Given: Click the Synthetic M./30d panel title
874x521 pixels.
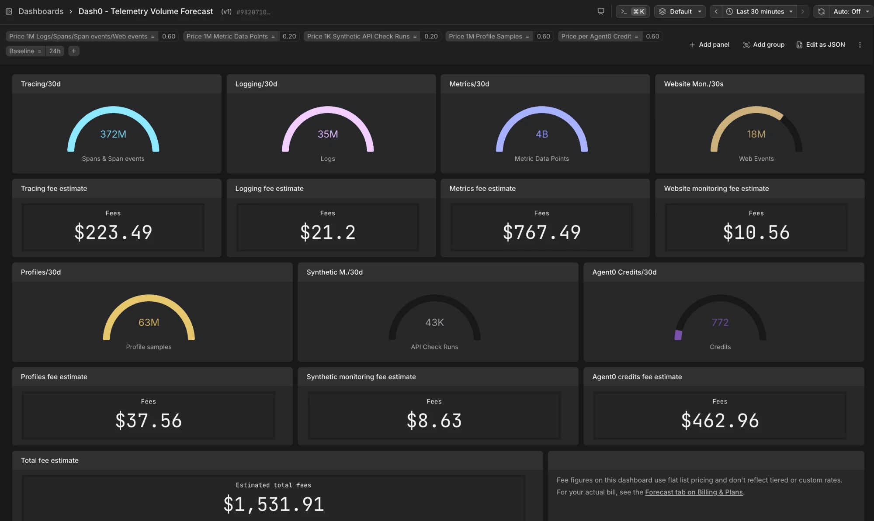Looking at the screenshot, I should coord(335,272).
